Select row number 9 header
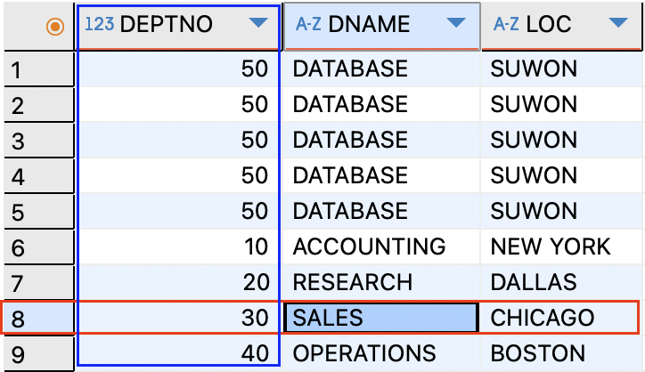This screenshot has height=372, width=645. pos(39,353)
